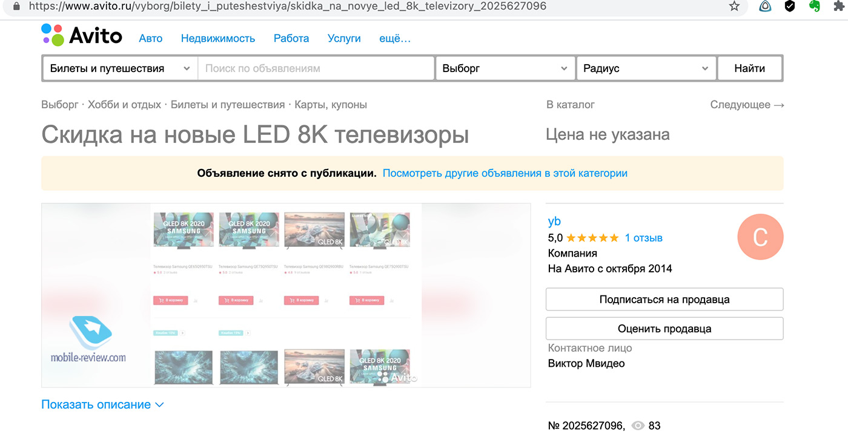Open the category dropdown Билеты и путешествия

pyautogui.click(x=120, y=68)
